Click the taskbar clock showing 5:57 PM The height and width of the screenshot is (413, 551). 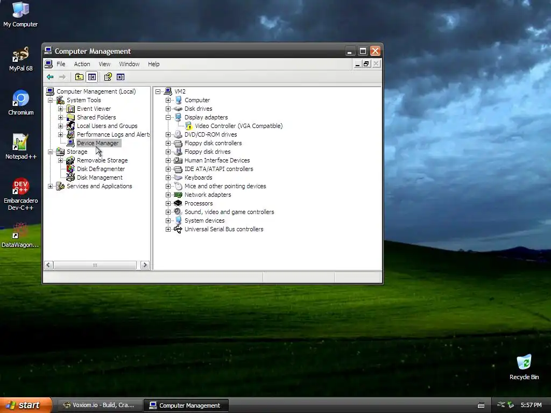coord(531,405)
